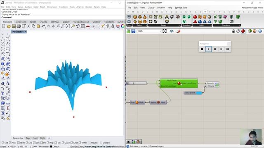Image resolution: width=264 pixels, height=148 pixels.
Task: Click the green mesh curves component
Action: [x=179, y=83]
